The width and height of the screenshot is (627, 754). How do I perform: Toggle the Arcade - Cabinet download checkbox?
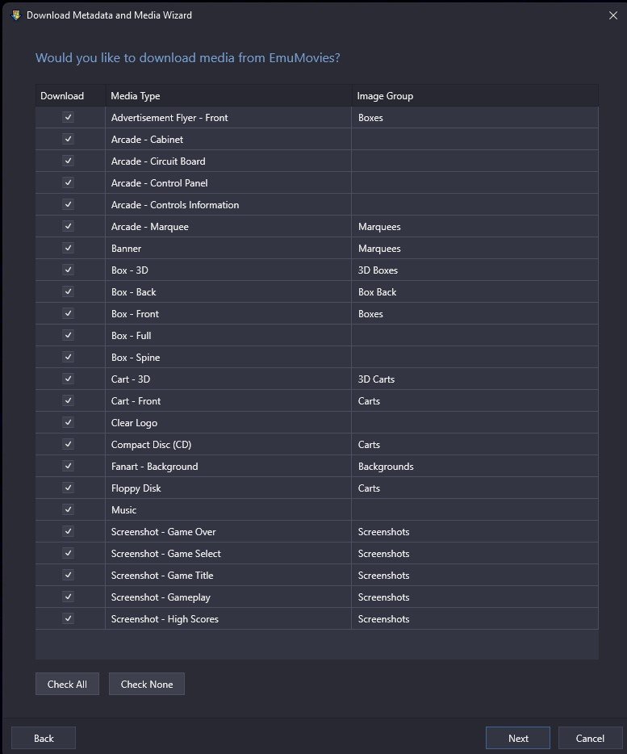point(69,139)
